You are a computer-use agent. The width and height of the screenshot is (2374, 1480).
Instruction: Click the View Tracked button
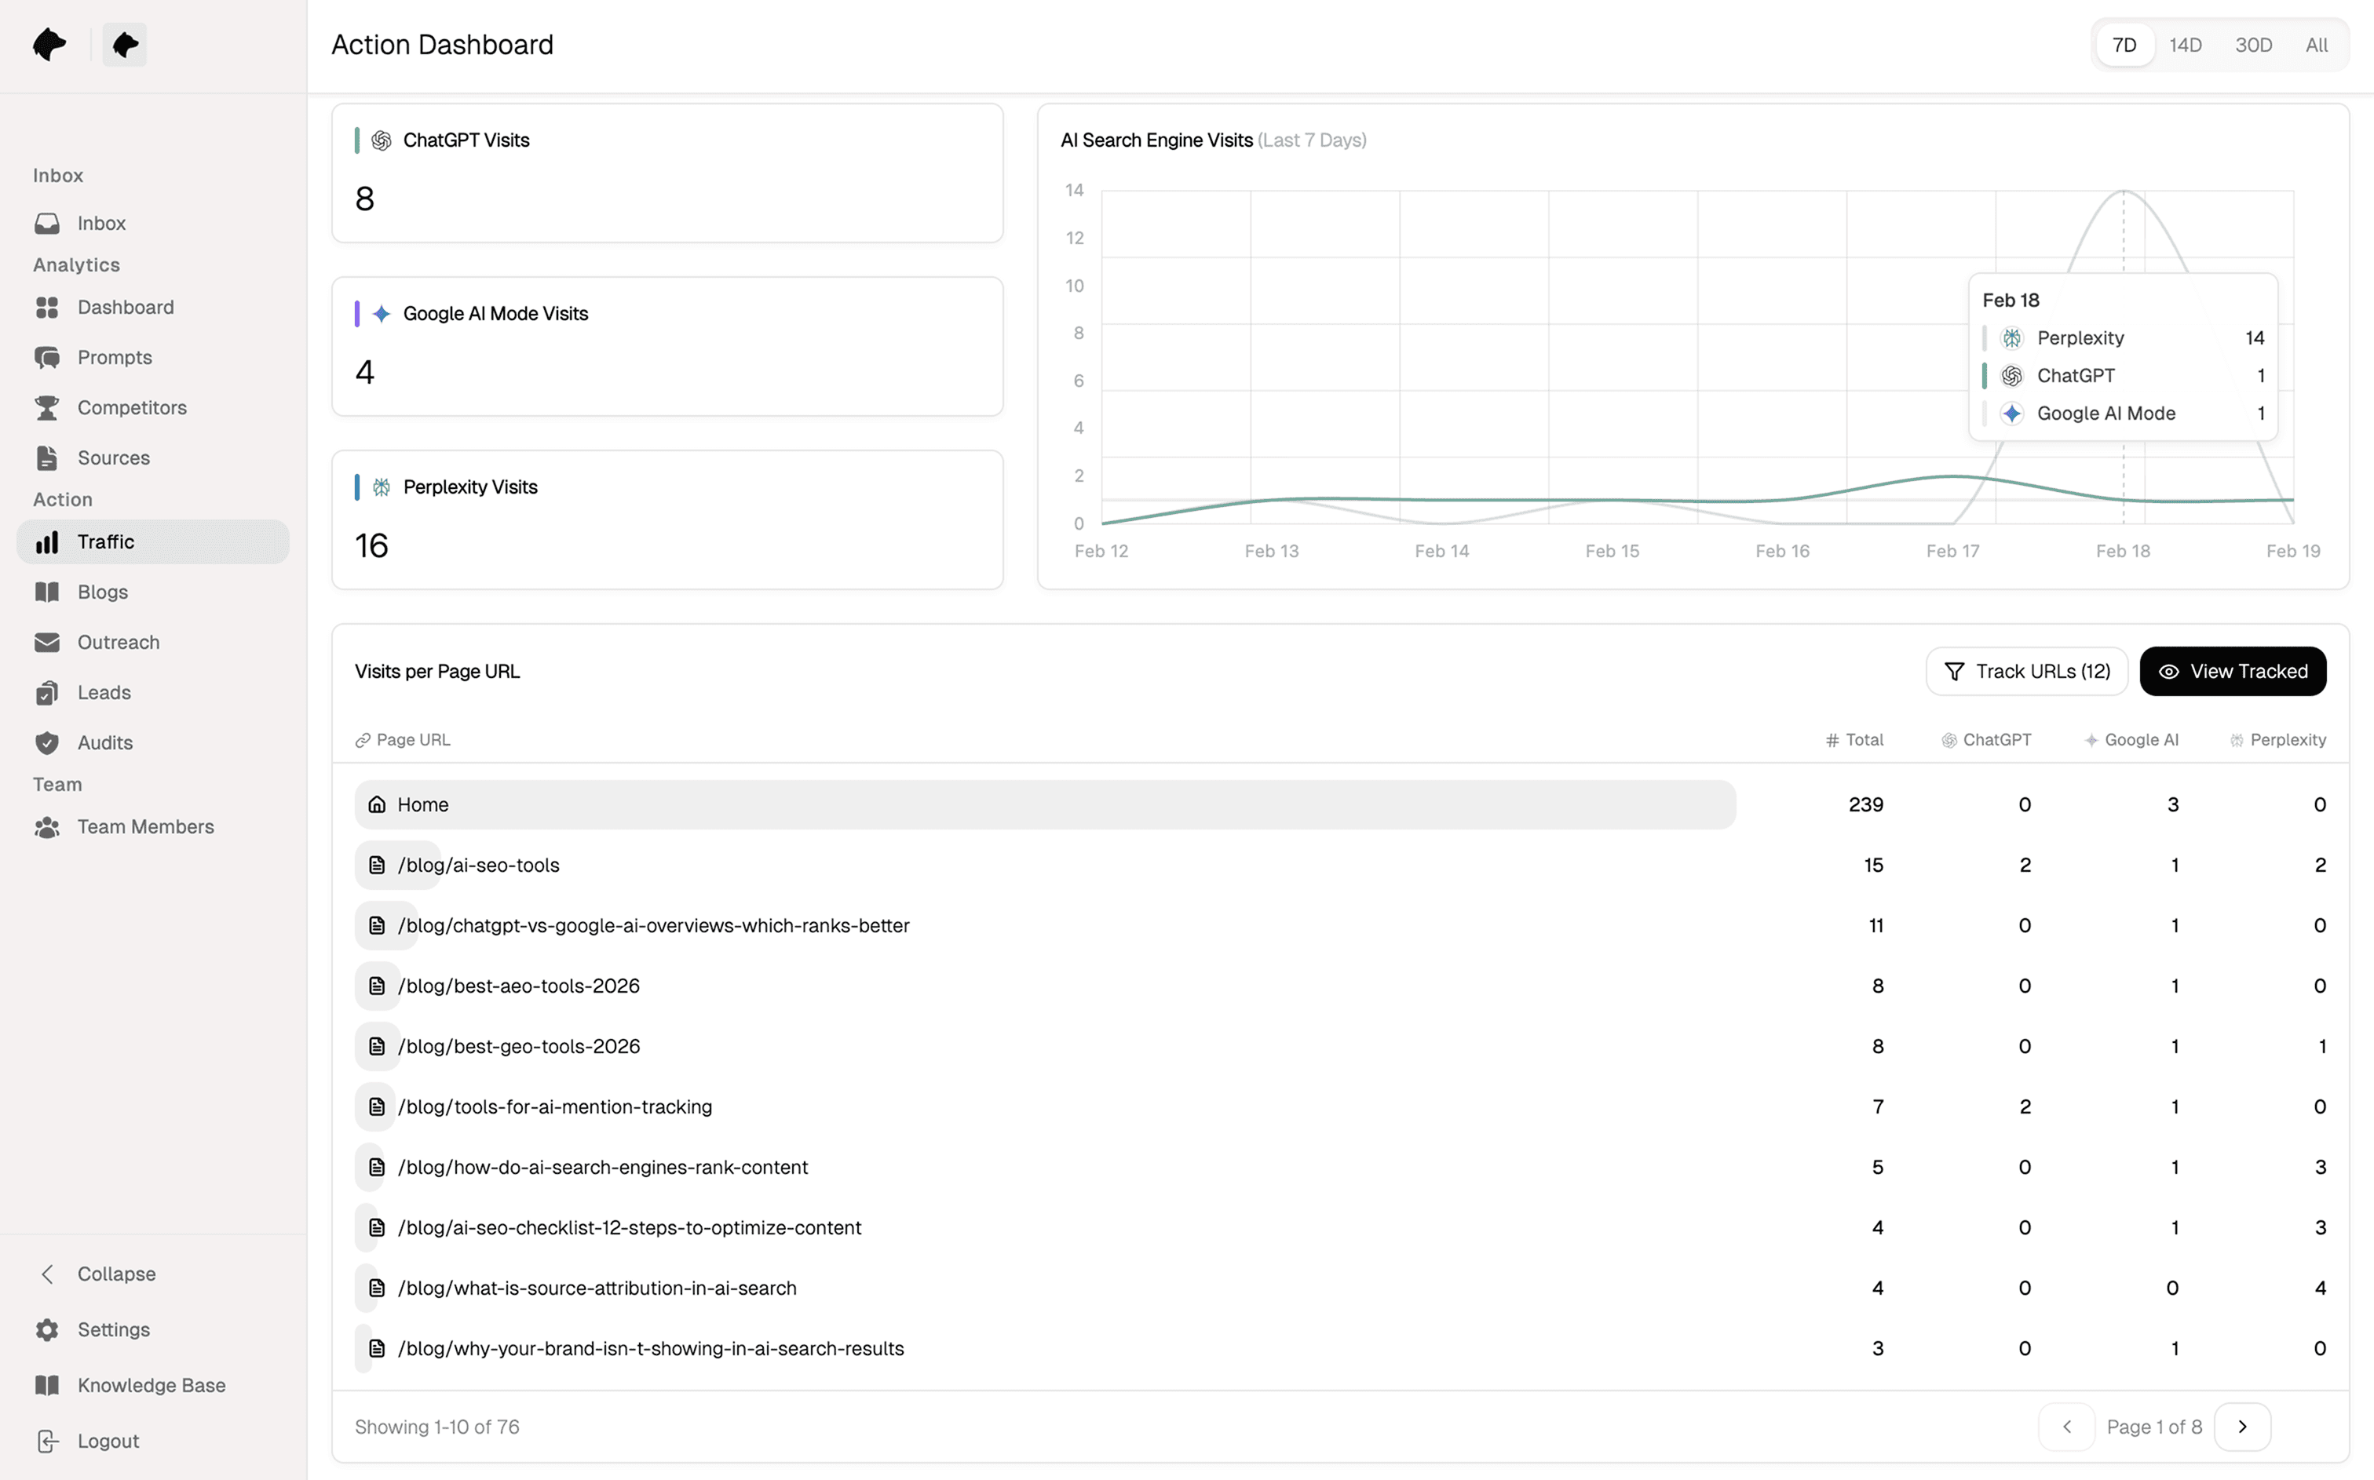coord(2232,672)
